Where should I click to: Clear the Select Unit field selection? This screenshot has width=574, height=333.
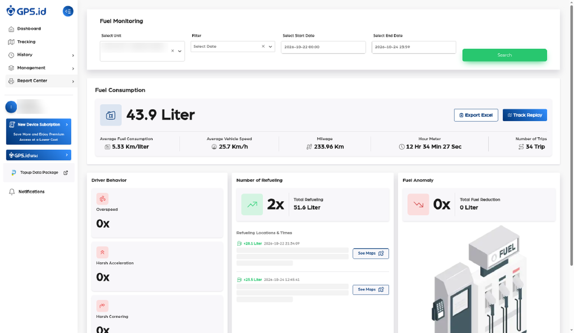pyautogui.click(x=173, y=51)
